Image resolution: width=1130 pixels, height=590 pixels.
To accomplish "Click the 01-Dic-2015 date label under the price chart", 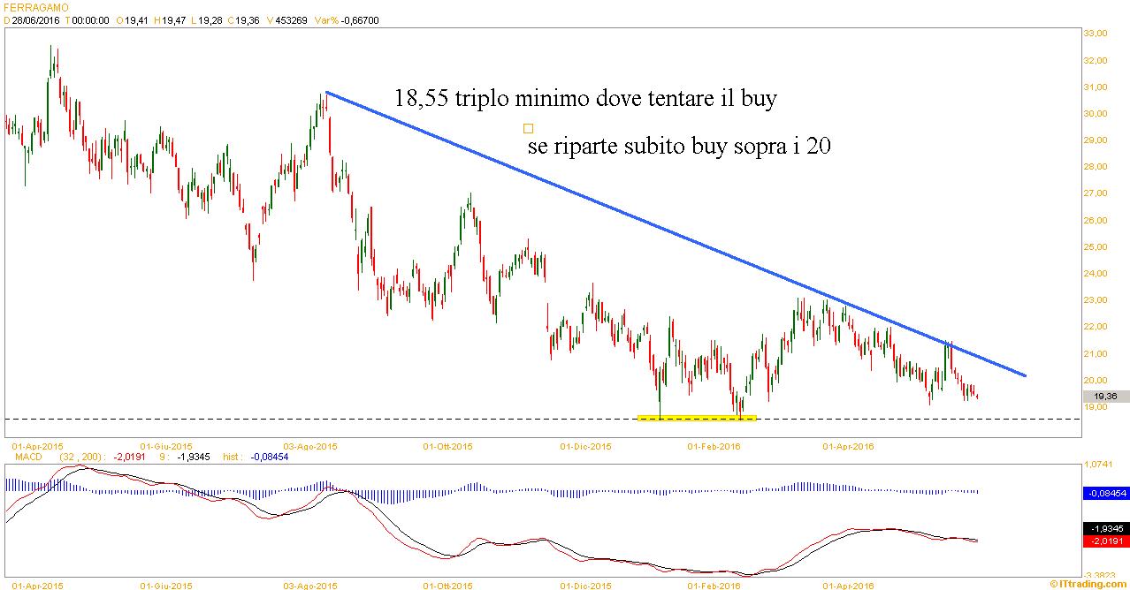I will tap(585, 446).
